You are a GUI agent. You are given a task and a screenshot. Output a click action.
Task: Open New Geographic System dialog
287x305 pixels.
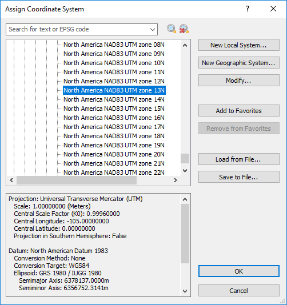(239, 63)
